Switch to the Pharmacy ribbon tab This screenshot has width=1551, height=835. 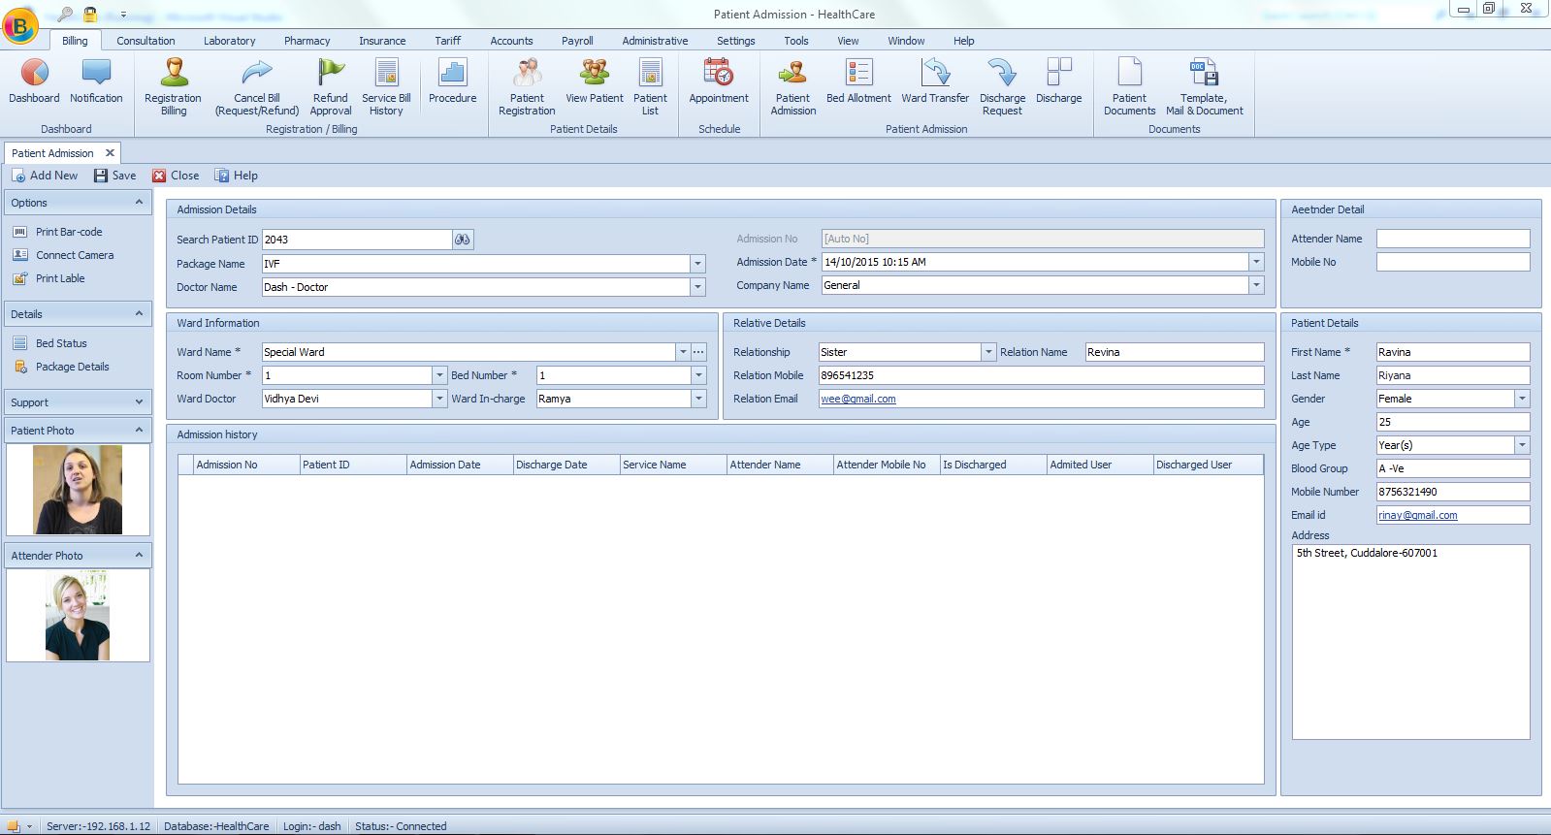tap(307, 41)
